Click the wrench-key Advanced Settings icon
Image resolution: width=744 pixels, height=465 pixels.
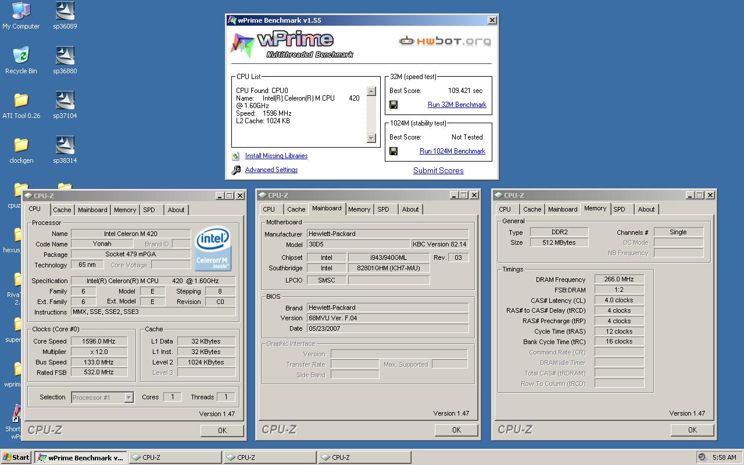click(236, 170)
